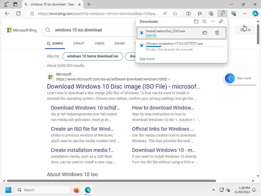Switch to the IMAGES tab

point(120,43)
